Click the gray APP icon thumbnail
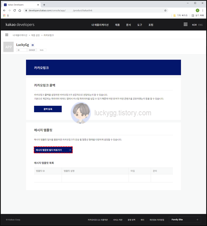Image resolution: width=207 pixels, height=226 pixels. 8,47
